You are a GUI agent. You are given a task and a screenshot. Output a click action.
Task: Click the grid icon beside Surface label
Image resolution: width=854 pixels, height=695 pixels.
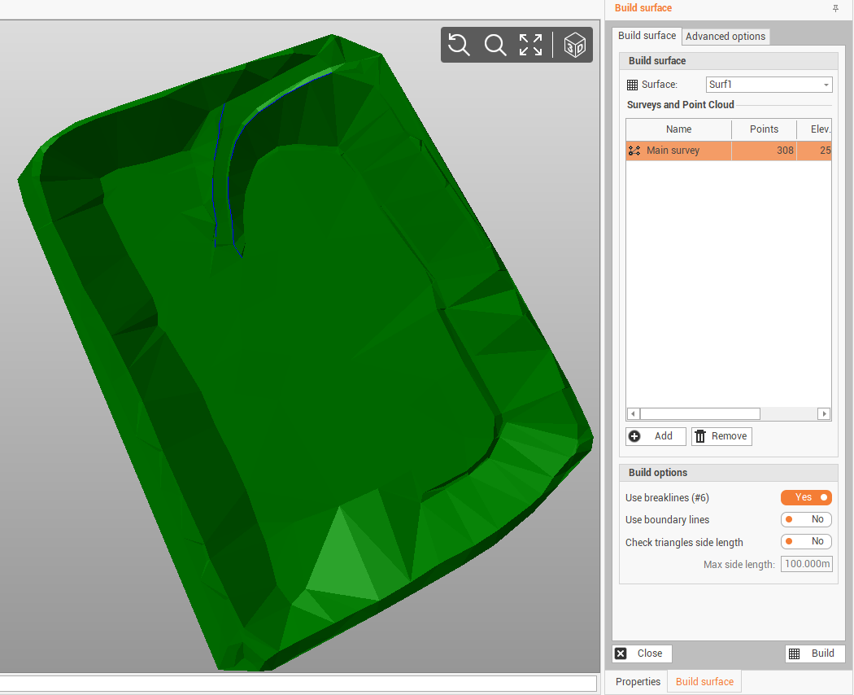[633, 85]
